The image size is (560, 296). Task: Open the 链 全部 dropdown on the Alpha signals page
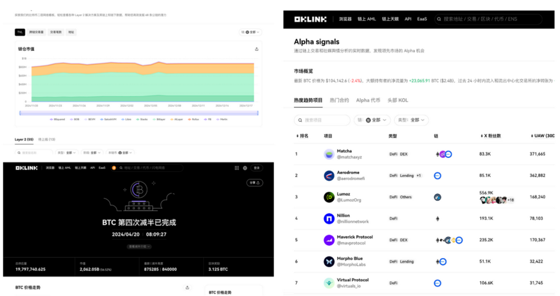pyautogui.click(x=372, y=120)
